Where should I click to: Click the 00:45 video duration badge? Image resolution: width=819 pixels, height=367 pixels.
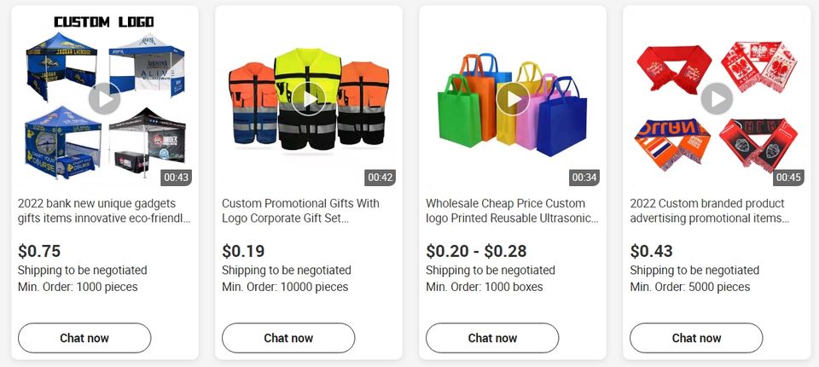coord(788,178)
